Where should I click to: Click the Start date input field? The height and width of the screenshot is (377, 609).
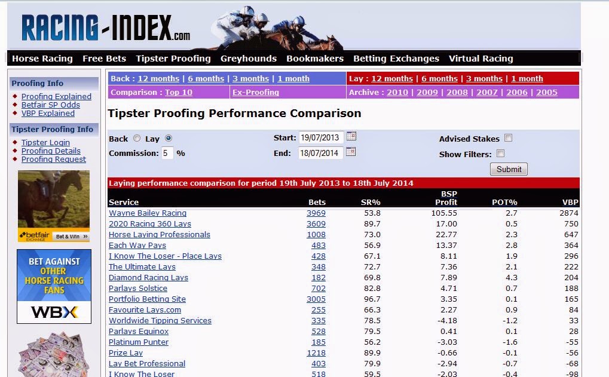point(321,137)
